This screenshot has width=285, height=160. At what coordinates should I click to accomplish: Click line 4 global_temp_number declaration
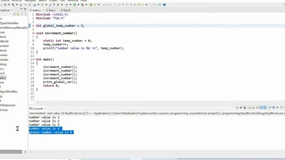tap(60, 26)
